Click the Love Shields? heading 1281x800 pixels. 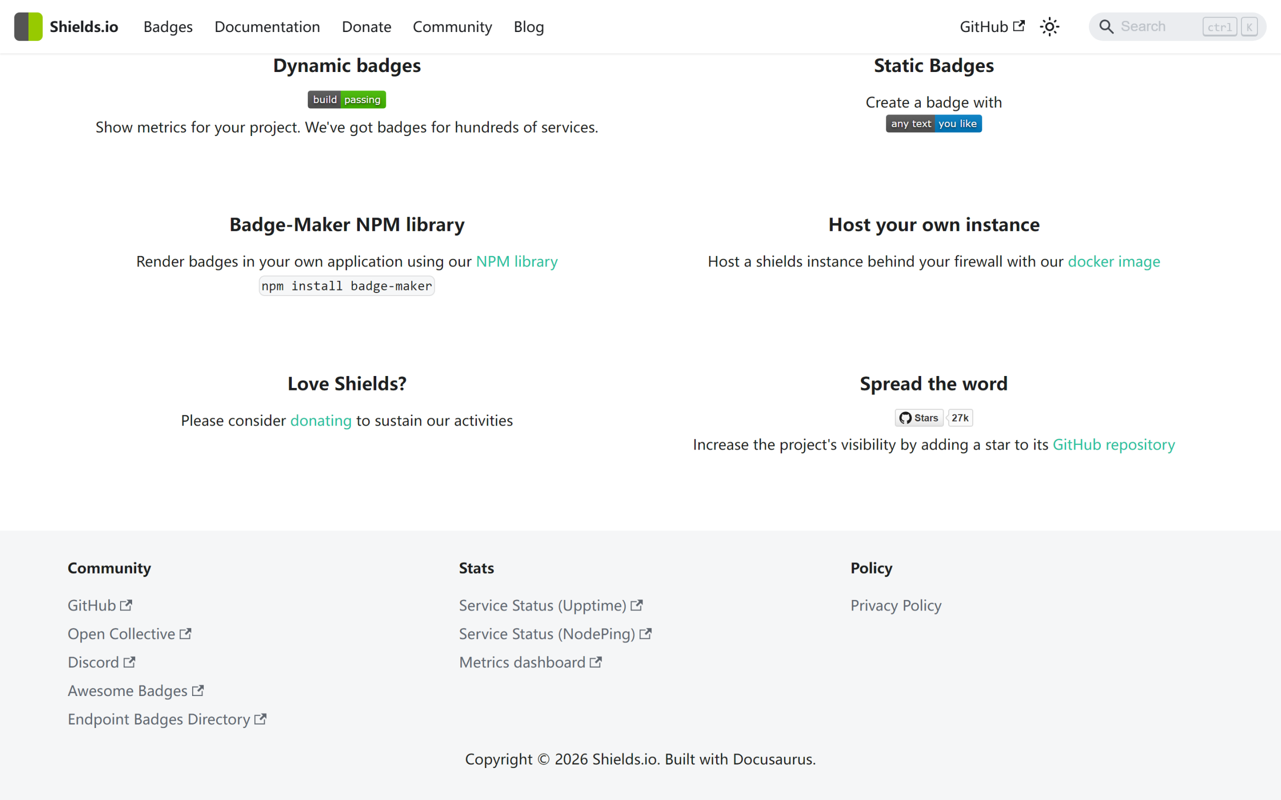pos(347,383)
